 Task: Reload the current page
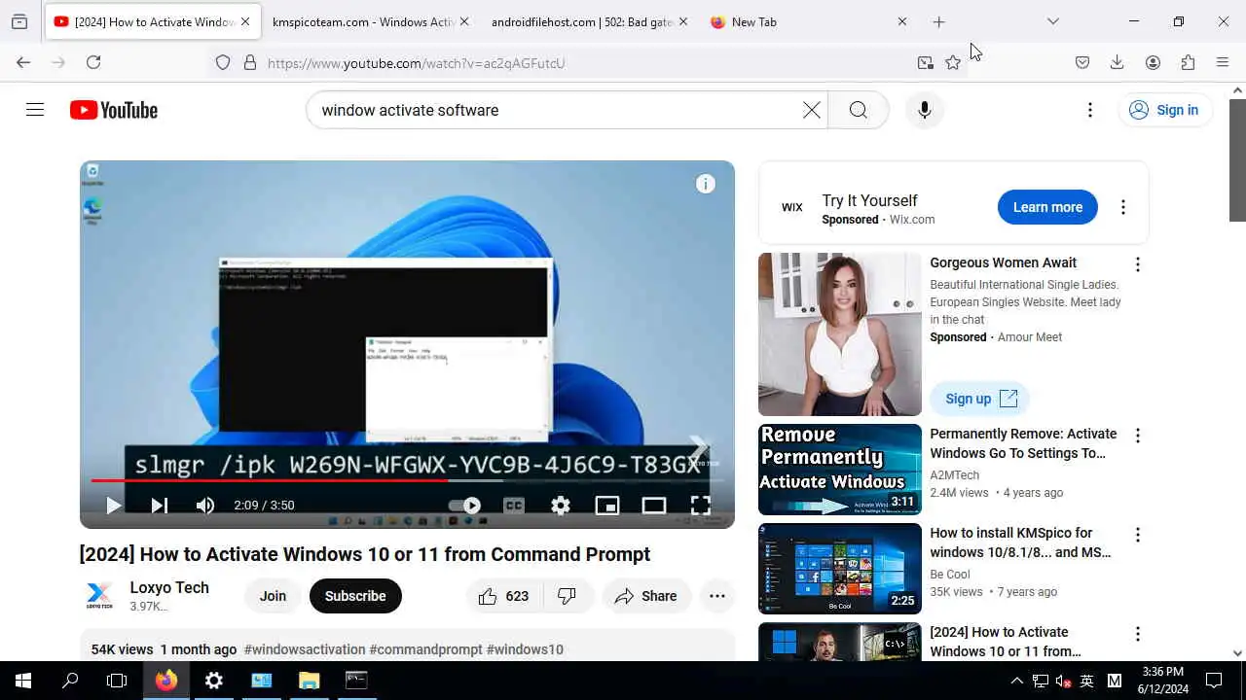click(93, 62)
